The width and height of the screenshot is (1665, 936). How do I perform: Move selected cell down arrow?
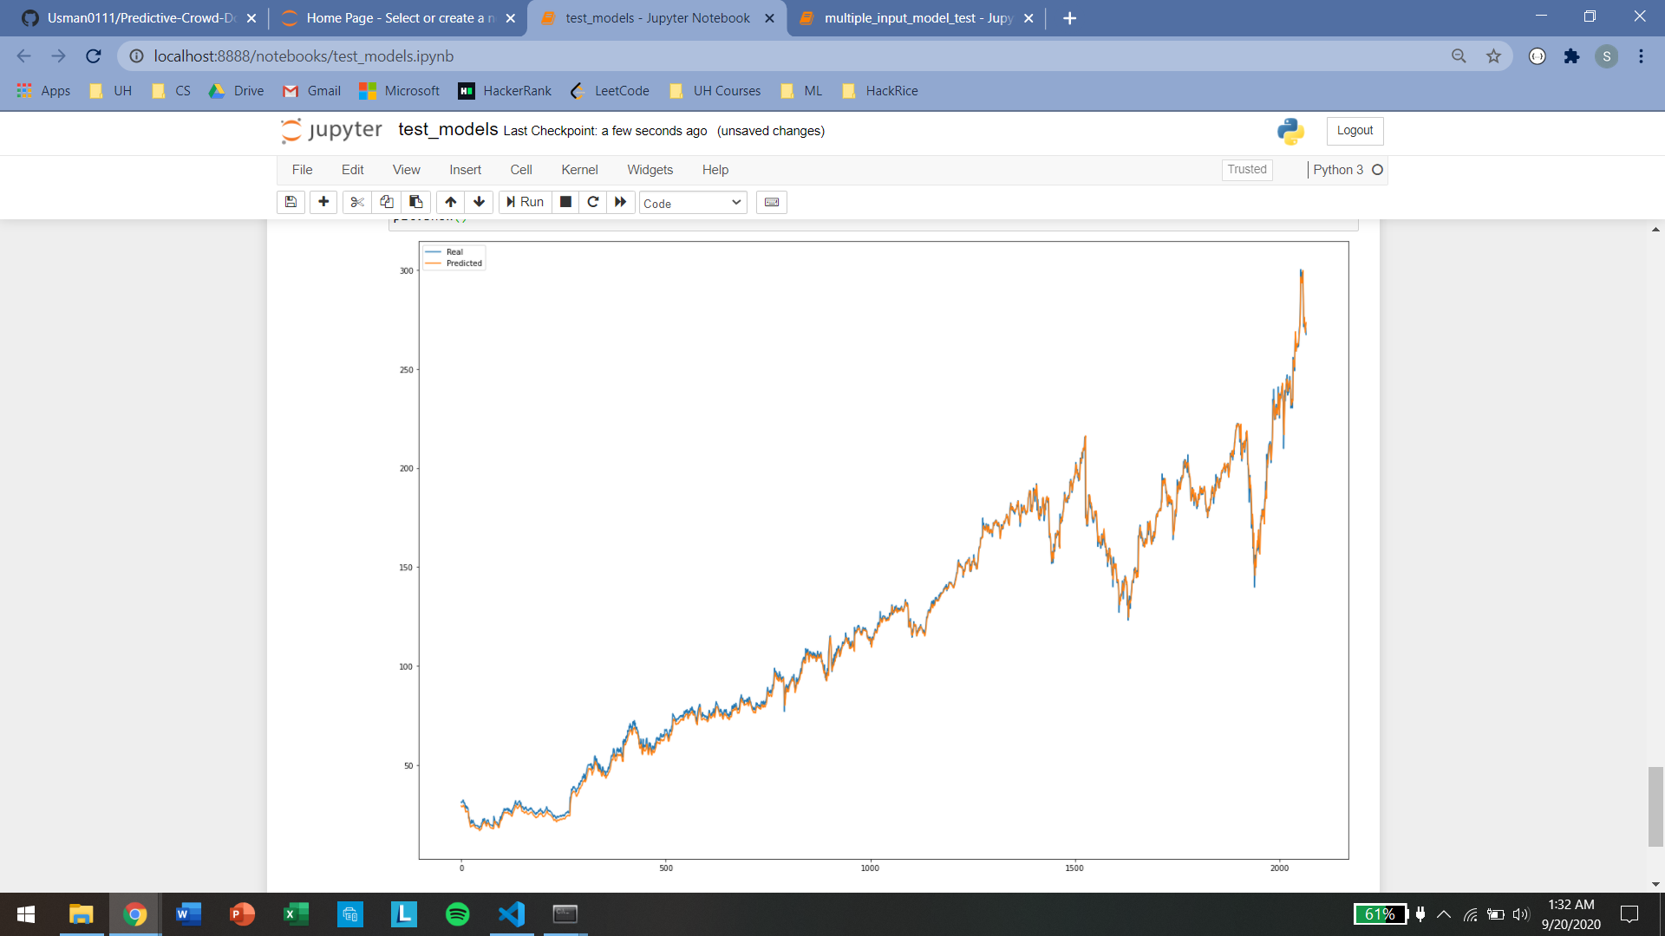[479, 202]
